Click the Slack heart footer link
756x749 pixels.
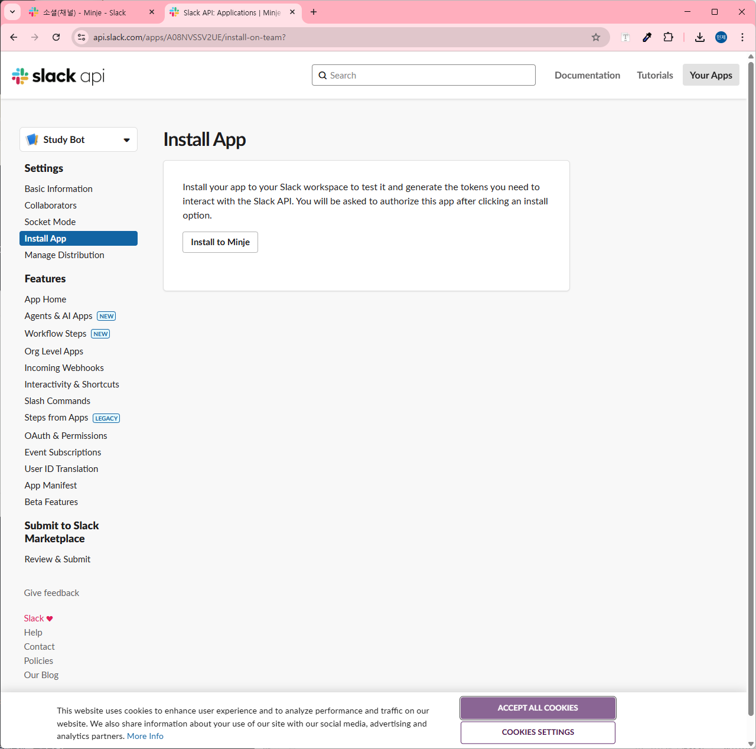click(38, 618)
